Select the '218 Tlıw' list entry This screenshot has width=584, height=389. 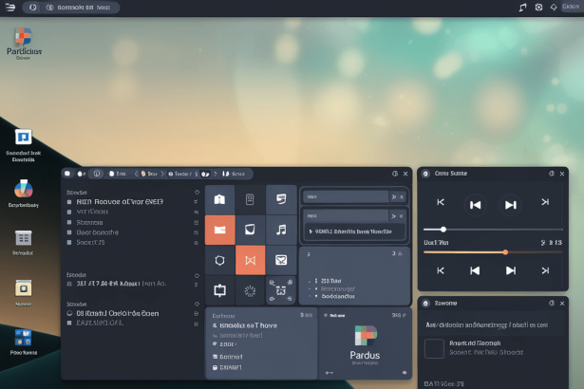(x=330, y=281)
